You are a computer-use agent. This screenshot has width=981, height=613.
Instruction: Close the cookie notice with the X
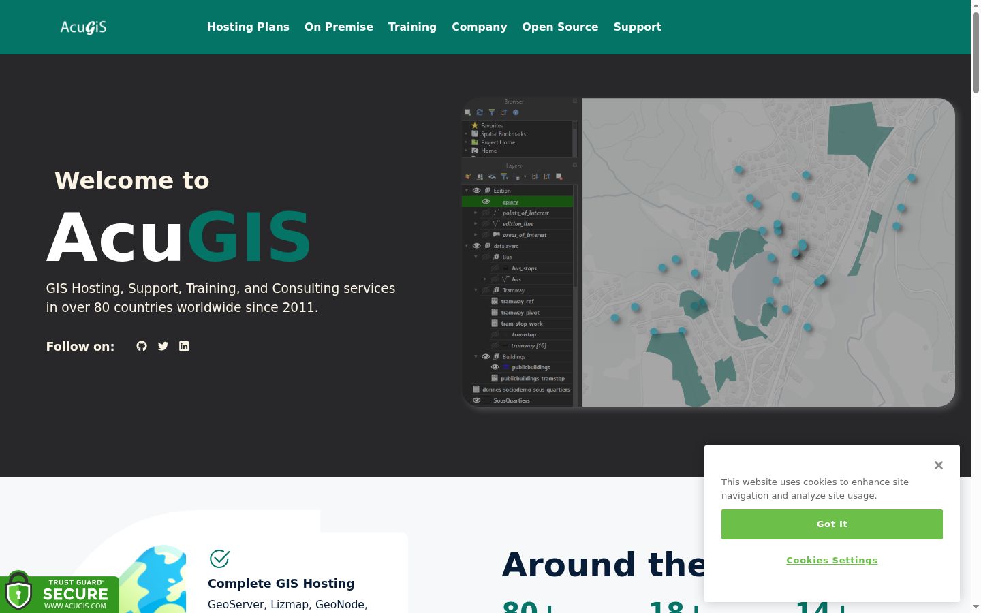(x=939, y=465)
